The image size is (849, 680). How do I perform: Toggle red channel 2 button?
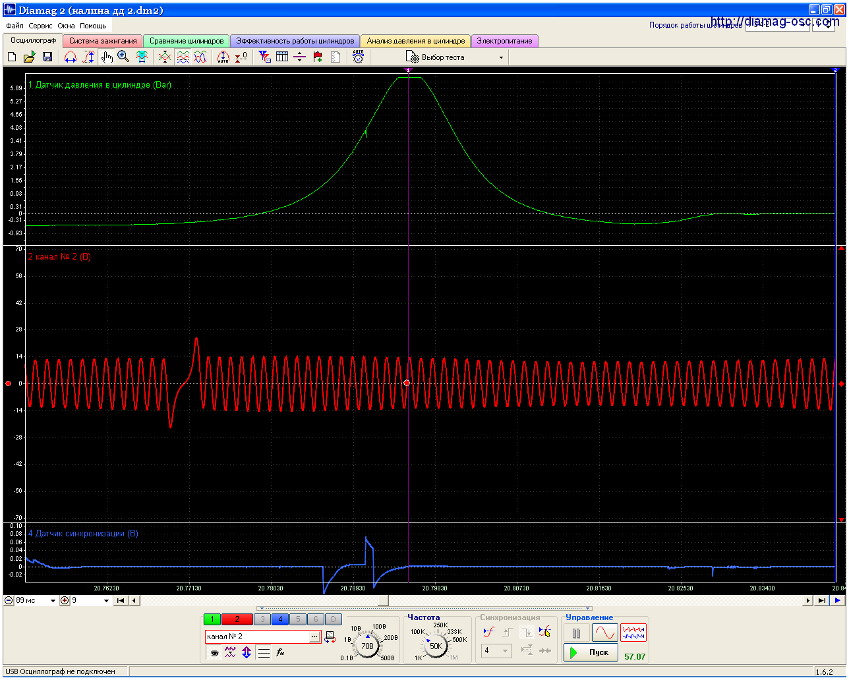[x=237, y=619]
